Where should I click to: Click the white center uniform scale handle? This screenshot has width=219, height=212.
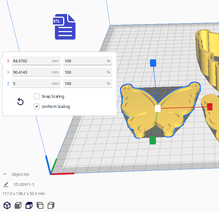(158, 108)
